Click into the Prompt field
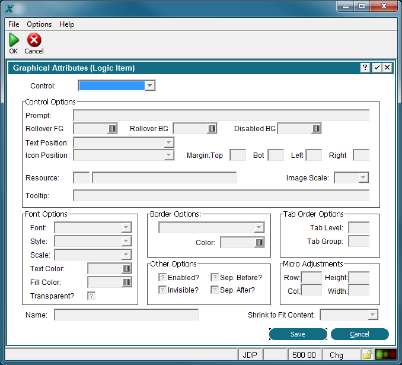402x365 pixels. pos(221,115)
